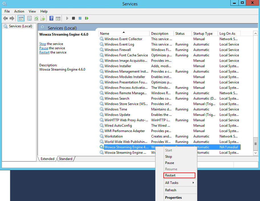
Task: Select the Windows Event Log service row
Action: [169, 44]
